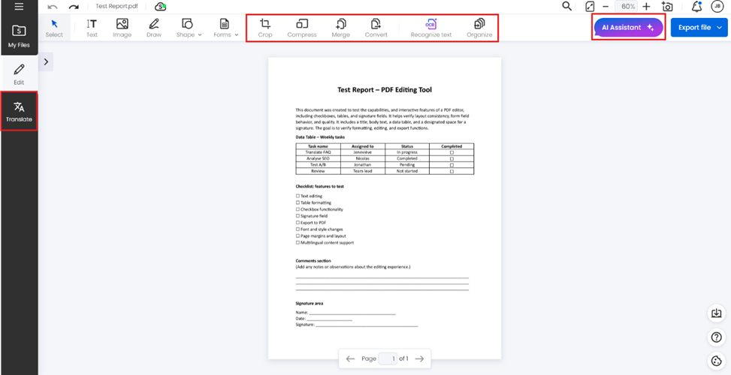
Task: Open the Convert tool
Action: click(x=376, y=28)
